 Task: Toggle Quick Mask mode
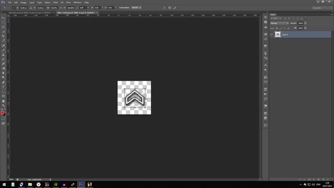[3, 119]
